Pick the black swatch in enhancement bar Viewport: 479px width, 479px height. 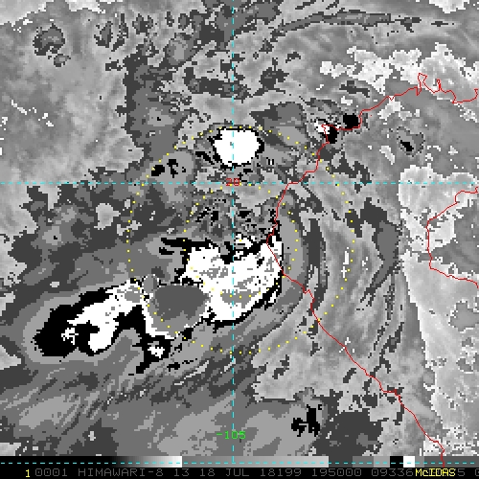(397, 462)
